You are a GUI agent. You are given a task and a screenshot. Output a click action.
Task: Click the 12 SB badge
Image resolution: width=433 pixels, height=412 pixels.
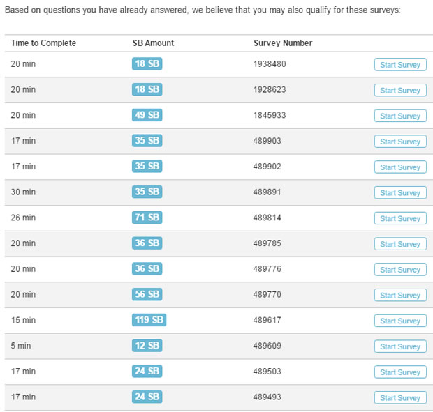coord(147,345)
